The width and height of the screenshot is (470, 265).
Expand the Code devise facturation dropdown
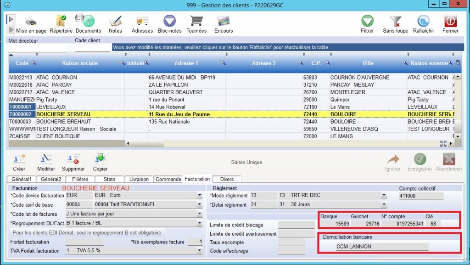click(200, 196)
